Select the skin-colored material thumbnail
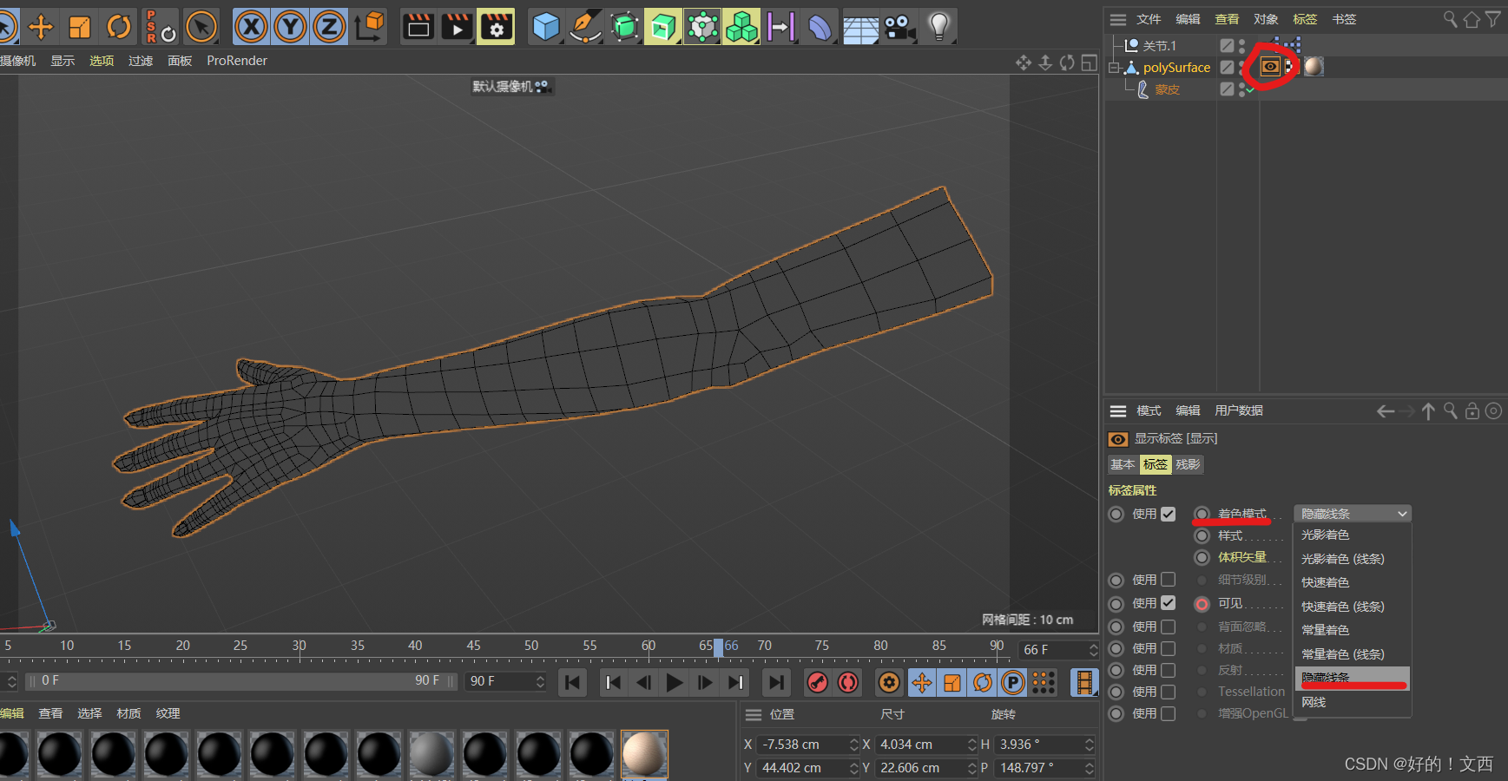The height and width of the screenshot is (781, 1508). (644, 753)
